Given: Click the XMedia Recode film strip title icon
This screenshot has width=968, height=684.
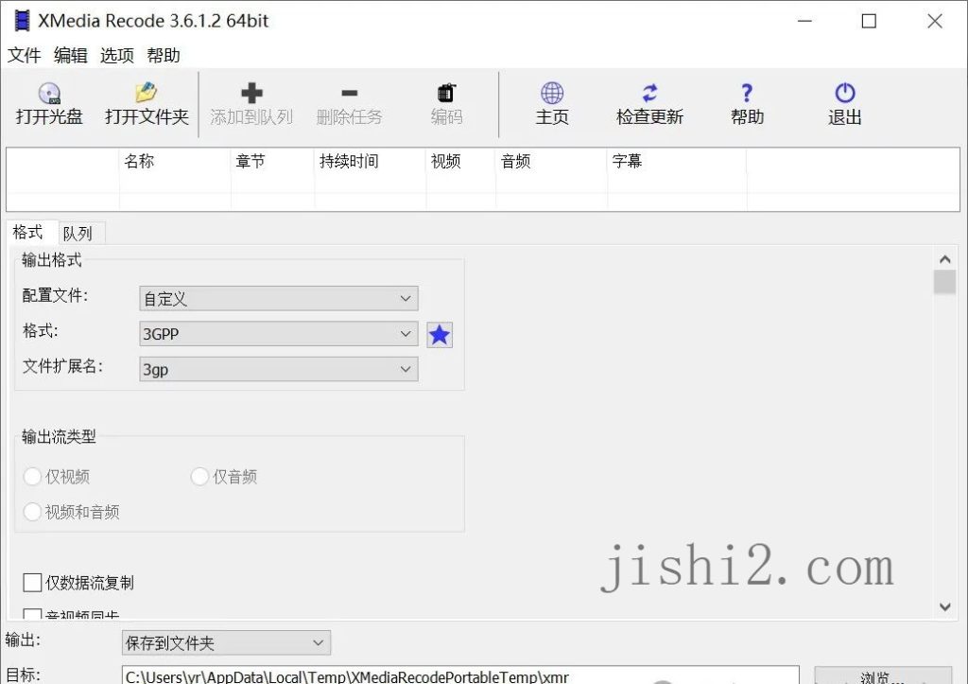Looking at the screenshot, I should pyautogui.click(x=23, y=21).
